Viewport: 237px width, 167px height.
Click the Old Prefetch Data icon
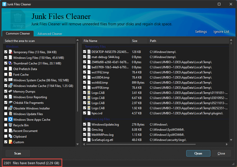point(10,69)
